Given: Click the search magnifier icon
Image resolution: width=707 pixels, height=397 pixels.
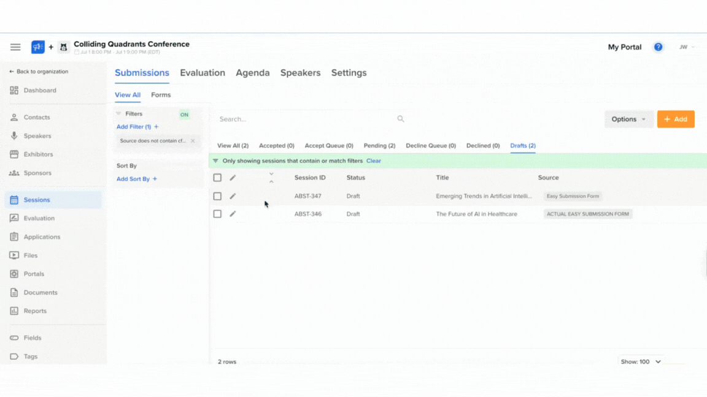Looking at the screenshot, I should (x=401, y=119).
